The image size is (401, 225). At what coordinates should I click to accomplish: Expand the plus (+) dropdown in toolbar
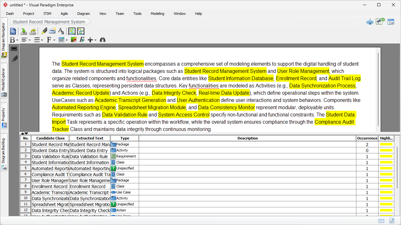95,40
